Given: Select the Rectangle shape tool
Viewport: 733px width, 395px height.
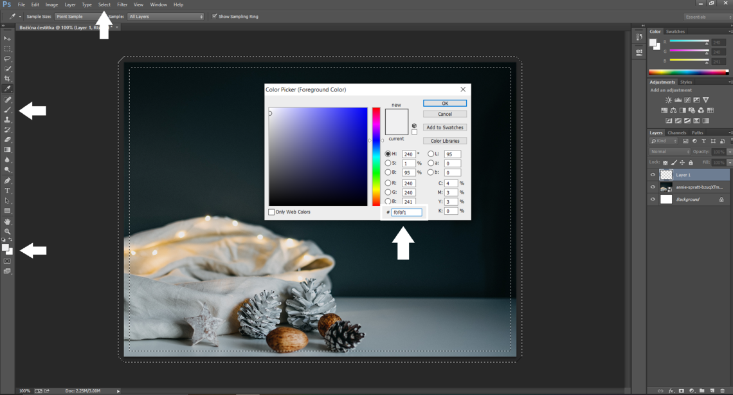Looking at the screenshot, I should 7,211.
